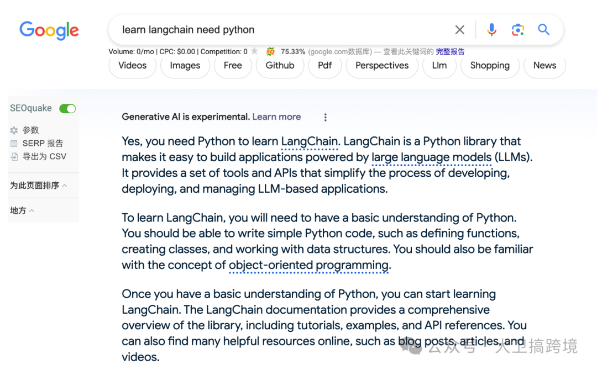
Task: Open the three-dot menu beside Learn more
Action: click(x=325, y=117)
